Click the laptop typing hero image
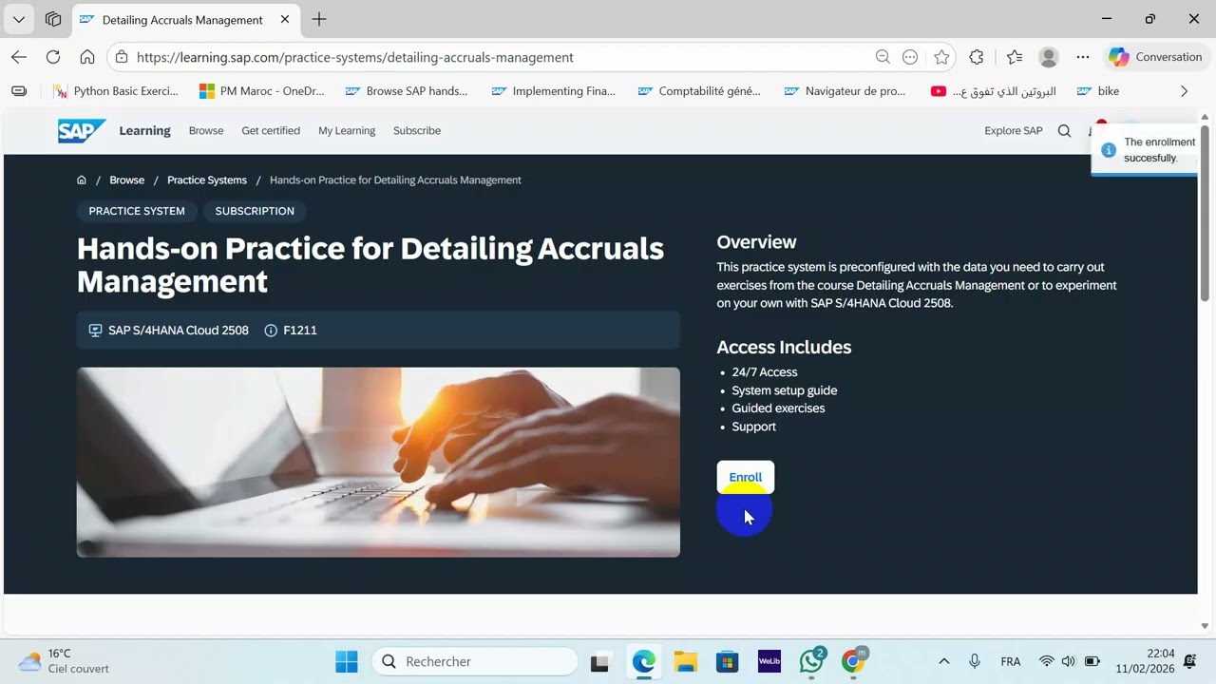Viewport: 1216px width, 684px height. (x=378, y=462)
